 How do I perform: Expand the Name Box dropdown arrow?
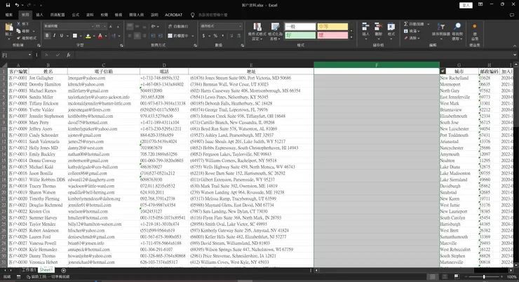point(29,55)
